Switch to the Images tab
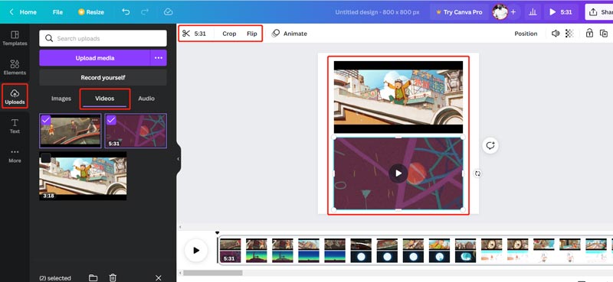This screenshot has width=613, height=282. (61, 99)
